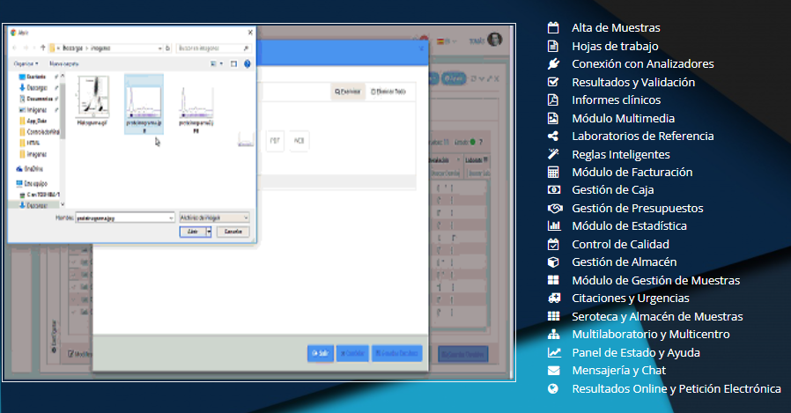The image size is (791, 413).
Task: Click the Examinar button in the upload modal
Action: tap(348, 92)
